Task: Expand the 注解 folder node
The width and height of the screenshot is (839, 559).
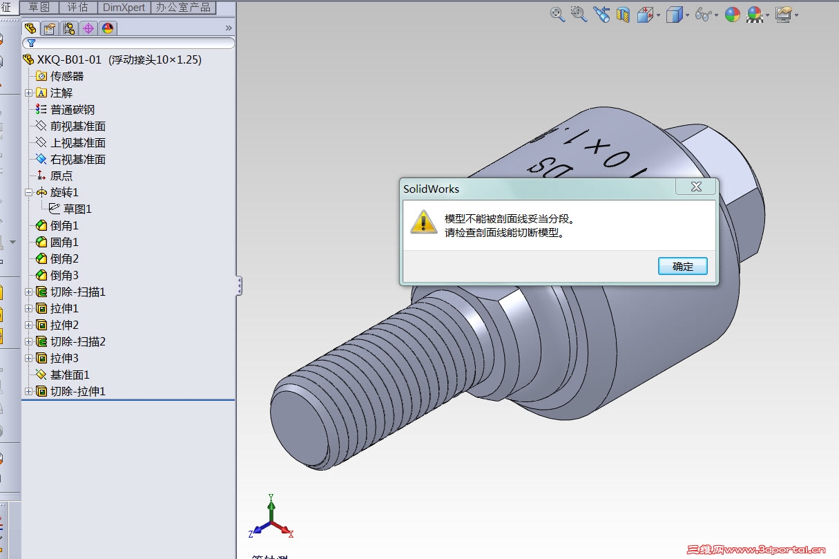Action: 28,93
